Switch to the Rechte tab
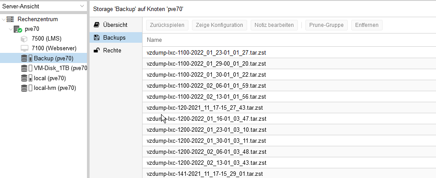This screenshot has width=436, height=178. [112, 50]
